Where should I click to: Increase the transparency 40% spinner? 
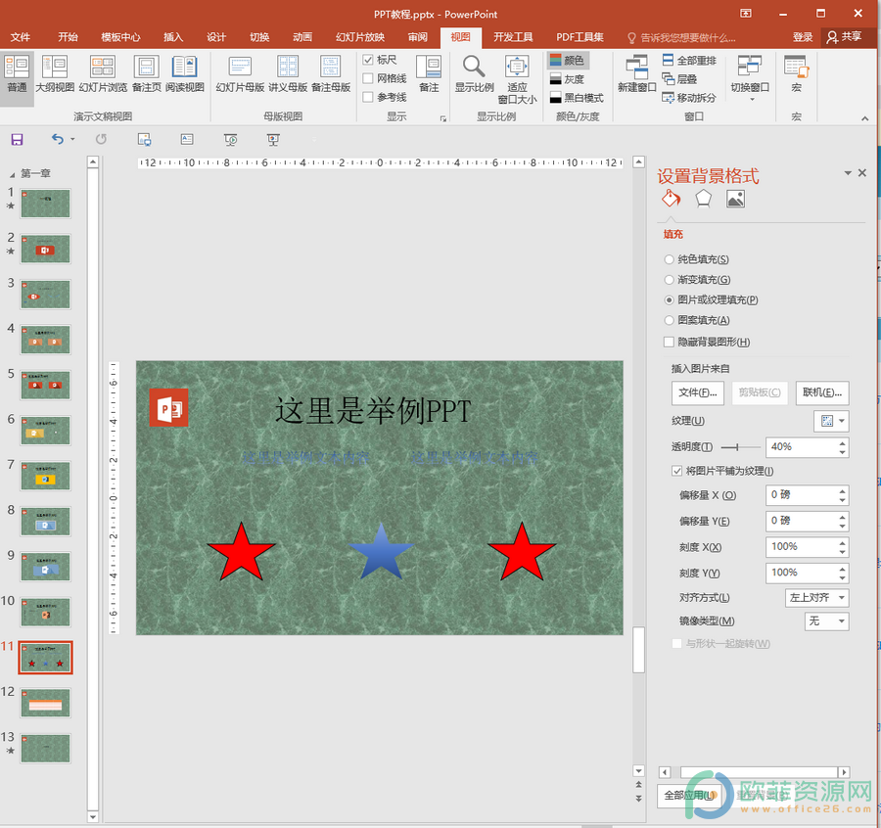(842, 443)
